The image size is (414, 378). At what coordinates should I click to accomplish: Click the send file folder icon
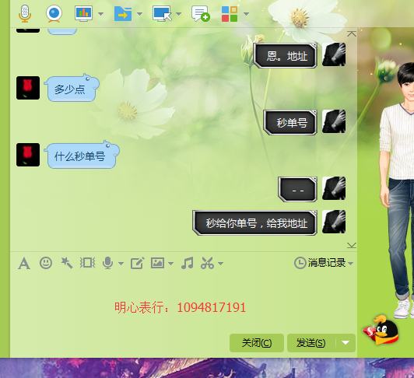(x=123, y=13)
